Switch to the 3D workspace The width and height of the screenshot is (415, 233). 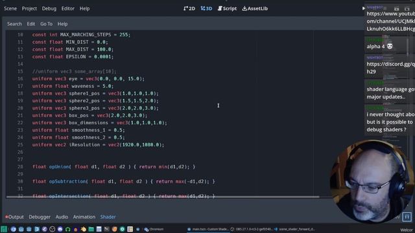click(x=206, y=8)
